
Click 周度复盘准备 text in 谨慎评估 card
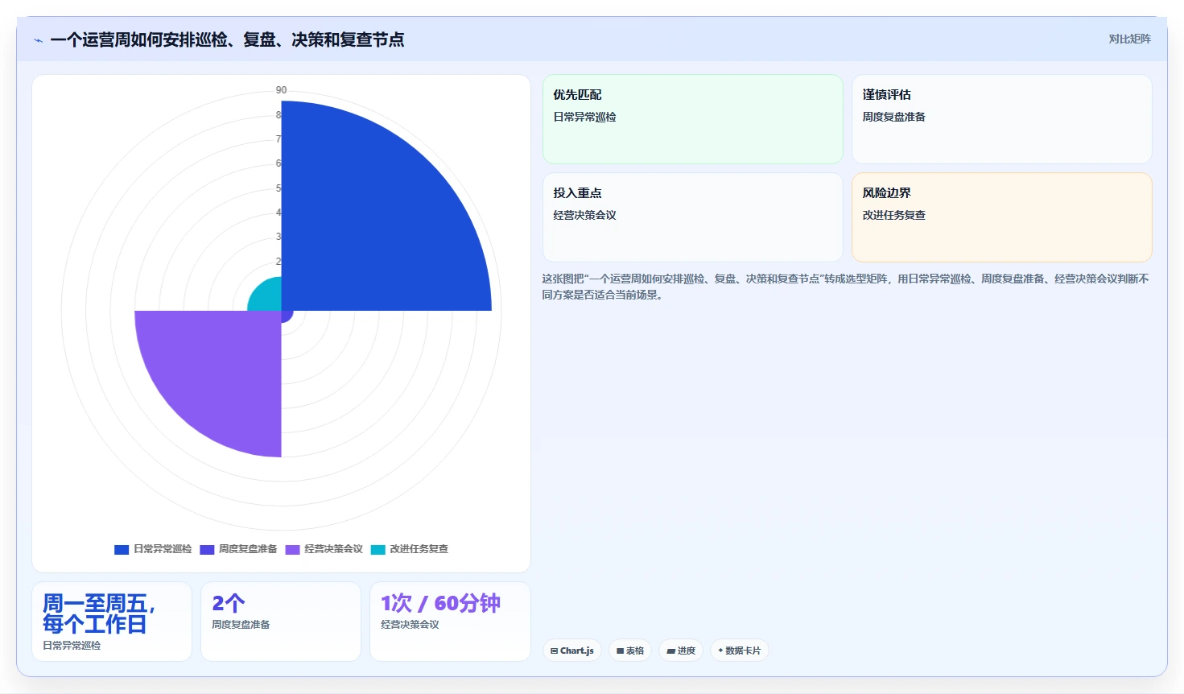(893, 117)
